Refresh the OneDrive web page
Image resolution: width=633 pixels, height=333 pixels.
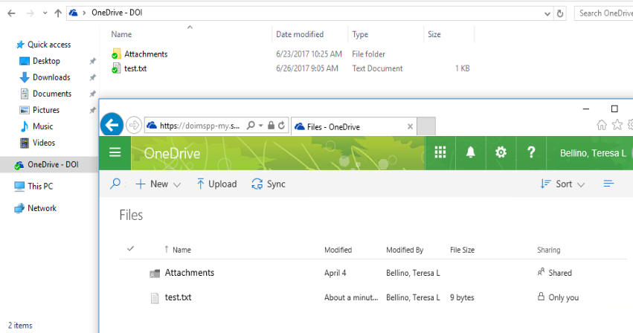[x=282, y=126]
